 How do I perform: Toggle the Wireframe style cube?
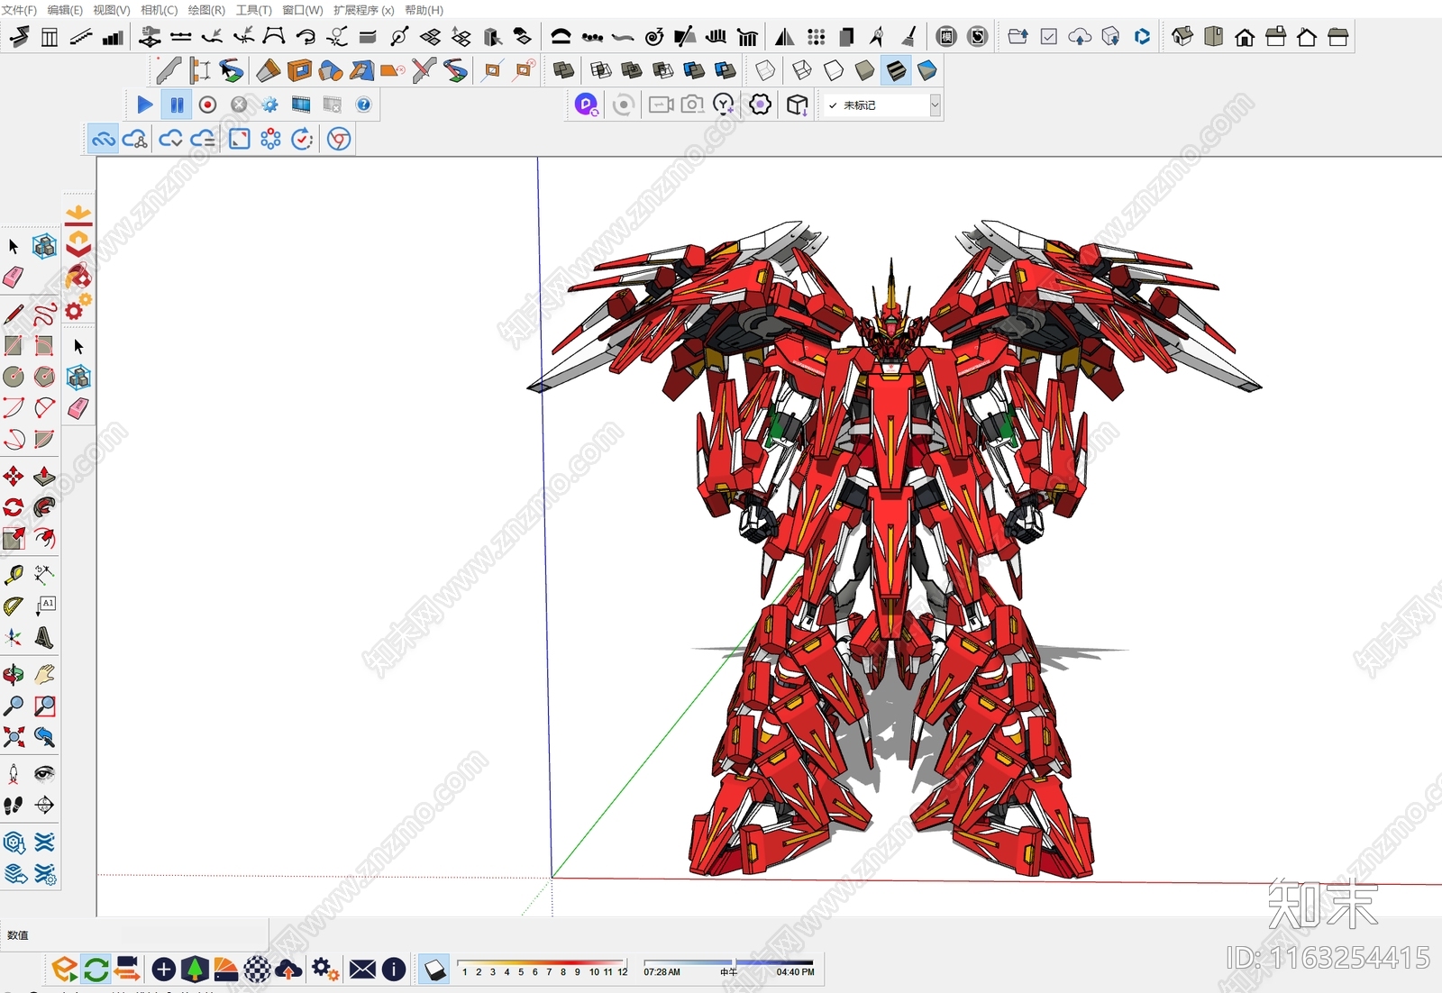coord(801,70)
